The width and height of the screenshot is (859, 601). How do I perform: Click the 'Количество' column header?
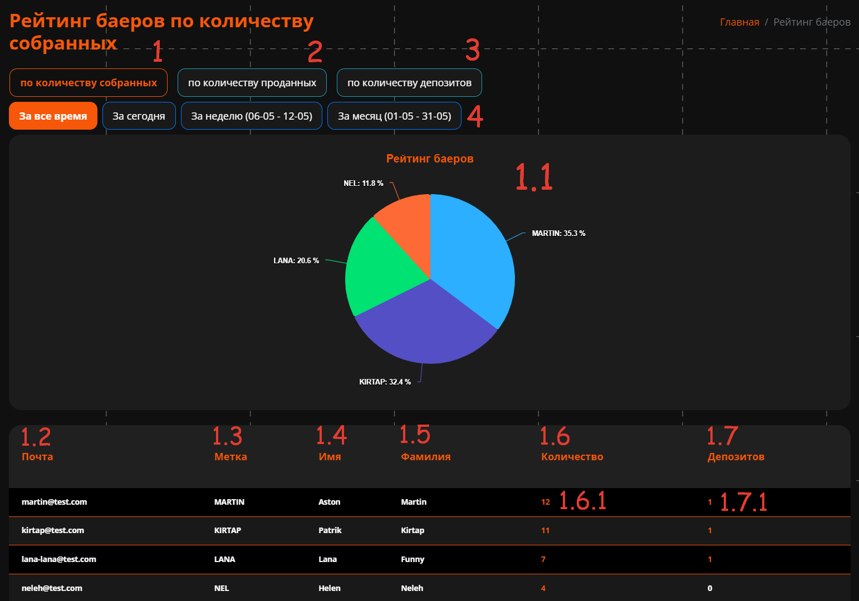coord(572,456)
